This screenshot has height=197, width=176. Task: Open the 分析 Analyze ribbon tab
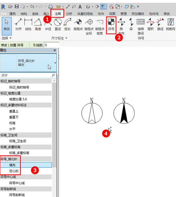69,14
